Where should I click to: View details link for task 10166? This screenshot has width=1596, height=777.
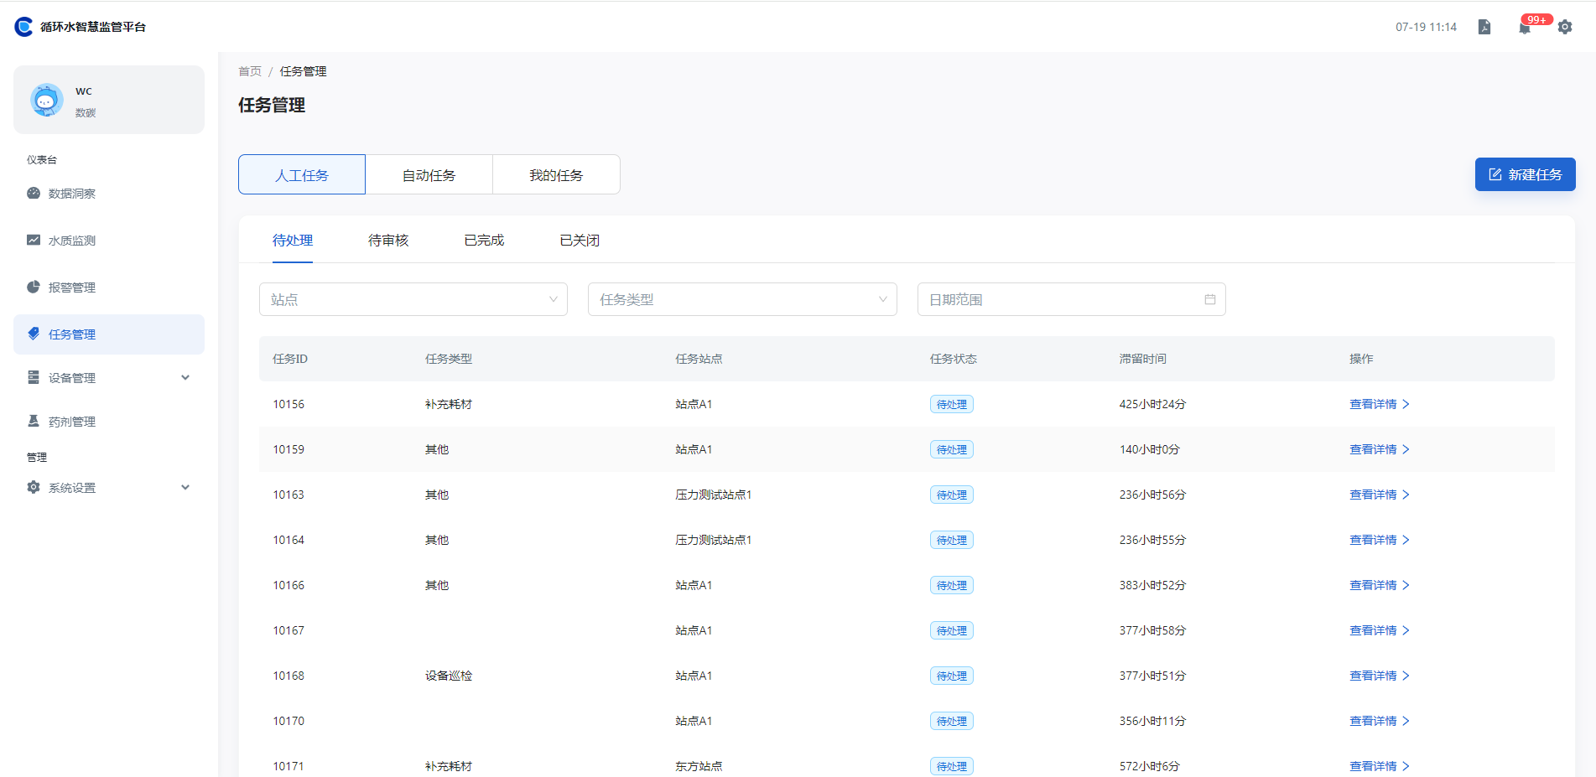[x=1379, y=585]
